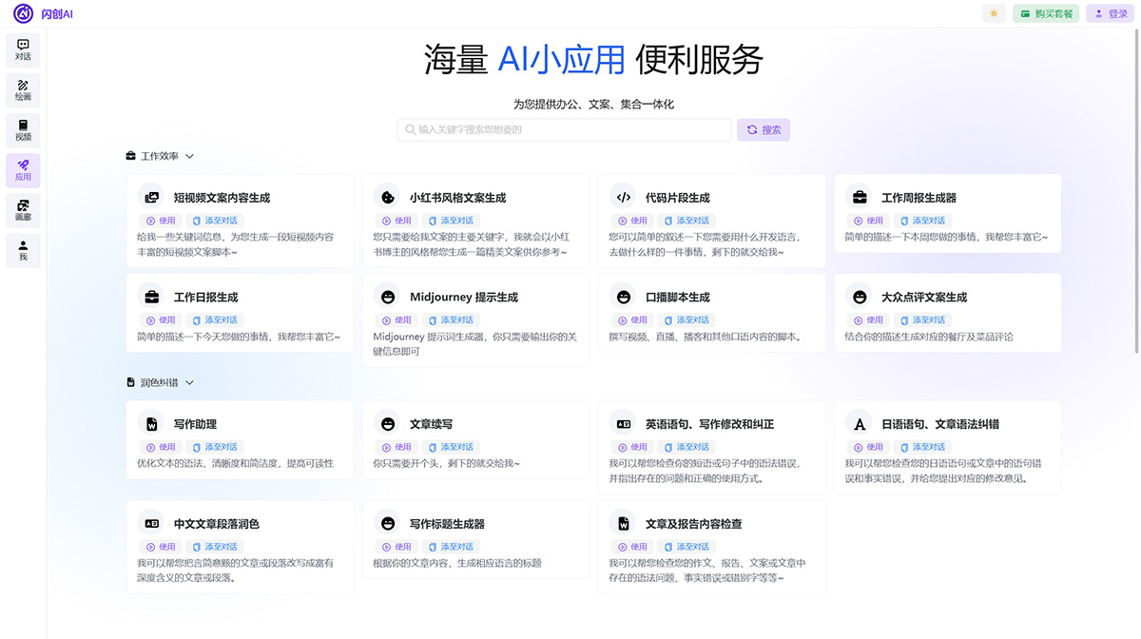The width and height of the screenshot is (1141, 639).
Task: Click the keyword search input field
Action: coord(563,128)
